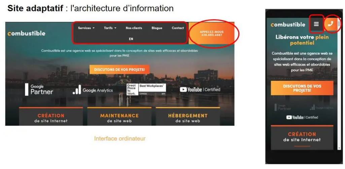Click the Great Place To Work badge
This screenshot has height=169, width=345.
click(x=131, y=90)
